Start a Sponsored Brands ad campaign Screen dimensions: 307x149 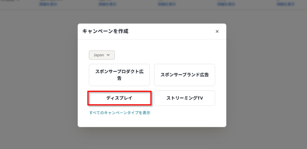[184, 75]
